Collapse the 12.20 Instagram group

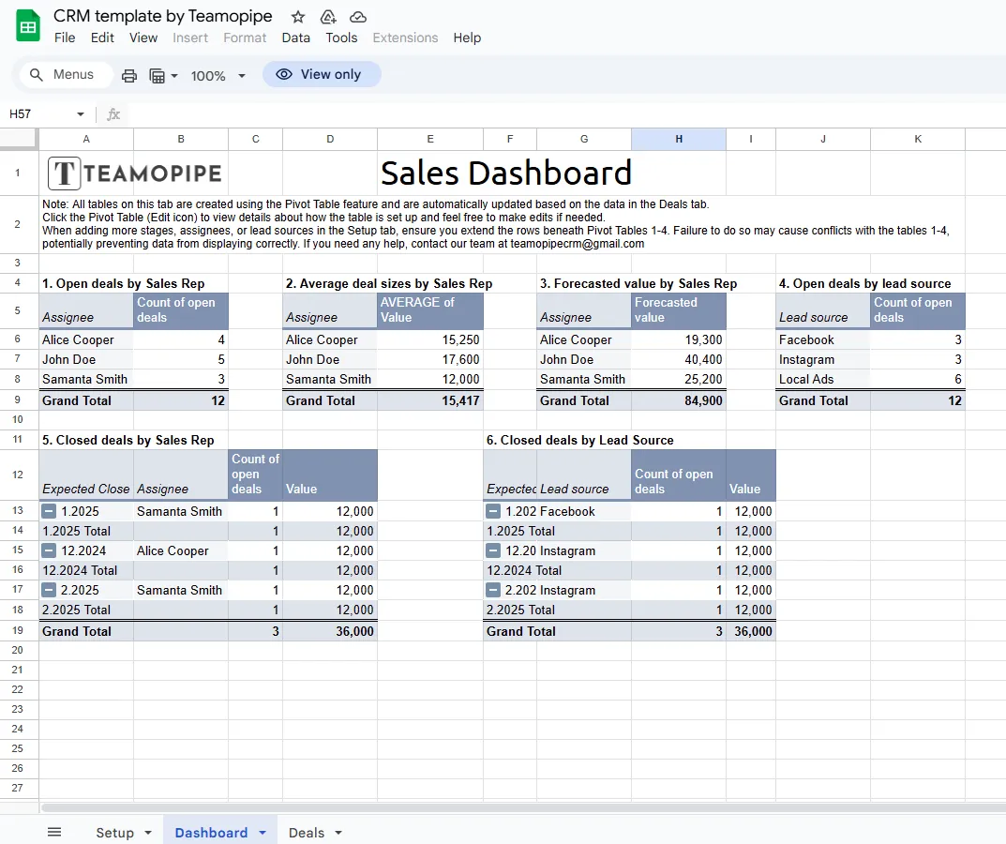click(493, 550)
